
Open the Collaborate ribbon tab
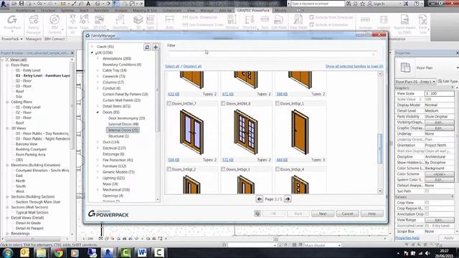coord(172,10)
